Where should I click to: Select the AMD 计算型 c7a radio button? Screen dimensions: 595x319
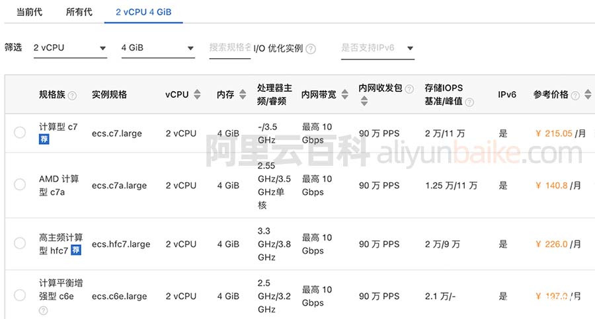(x=20, y=185)
